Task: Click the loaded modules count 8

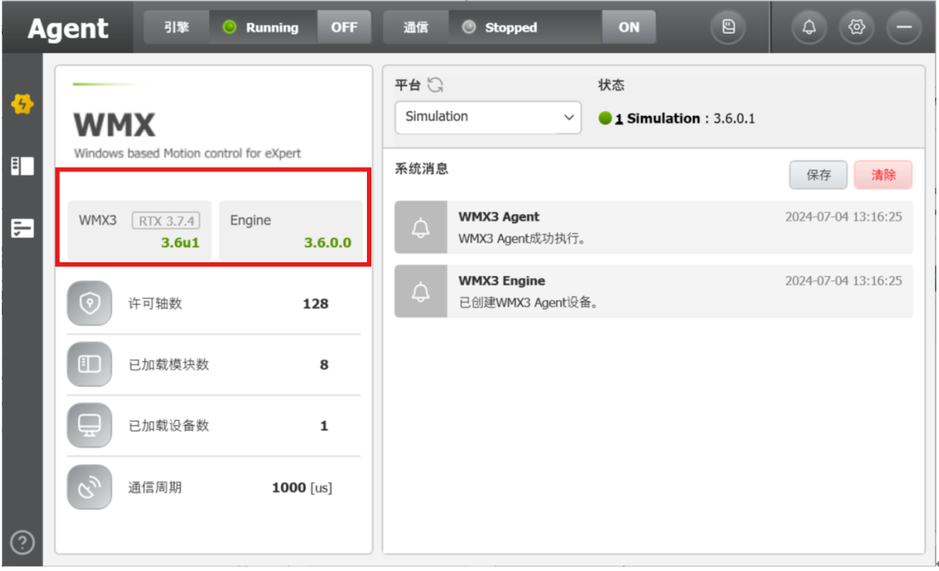Action: tap(324, 365)
